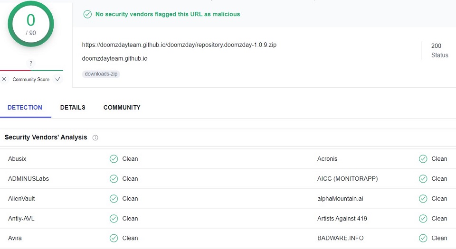Select the Avira vendor name
The image size is (456, 249).
coord(15,238)
